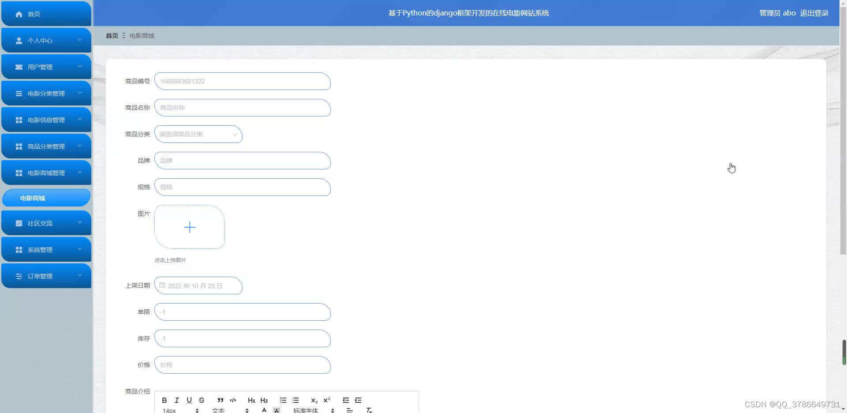Apply Heading 1 style

click(251, 400)
